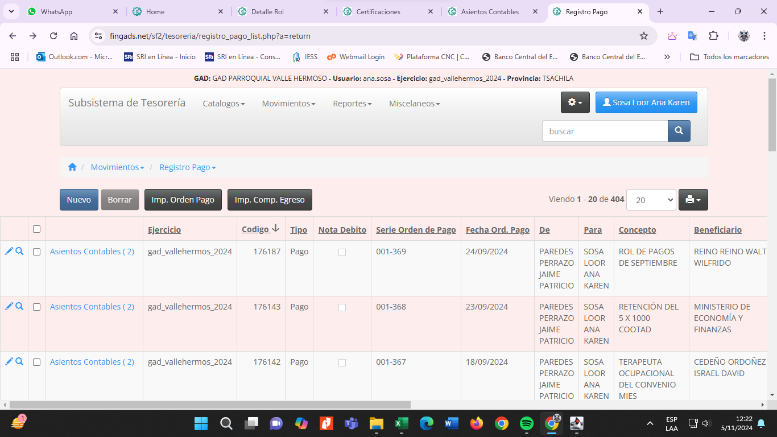Click the pencil edit icon for record 176142
Image resolution: width=777 pixels, height=437 pixels.
[9, 361]
